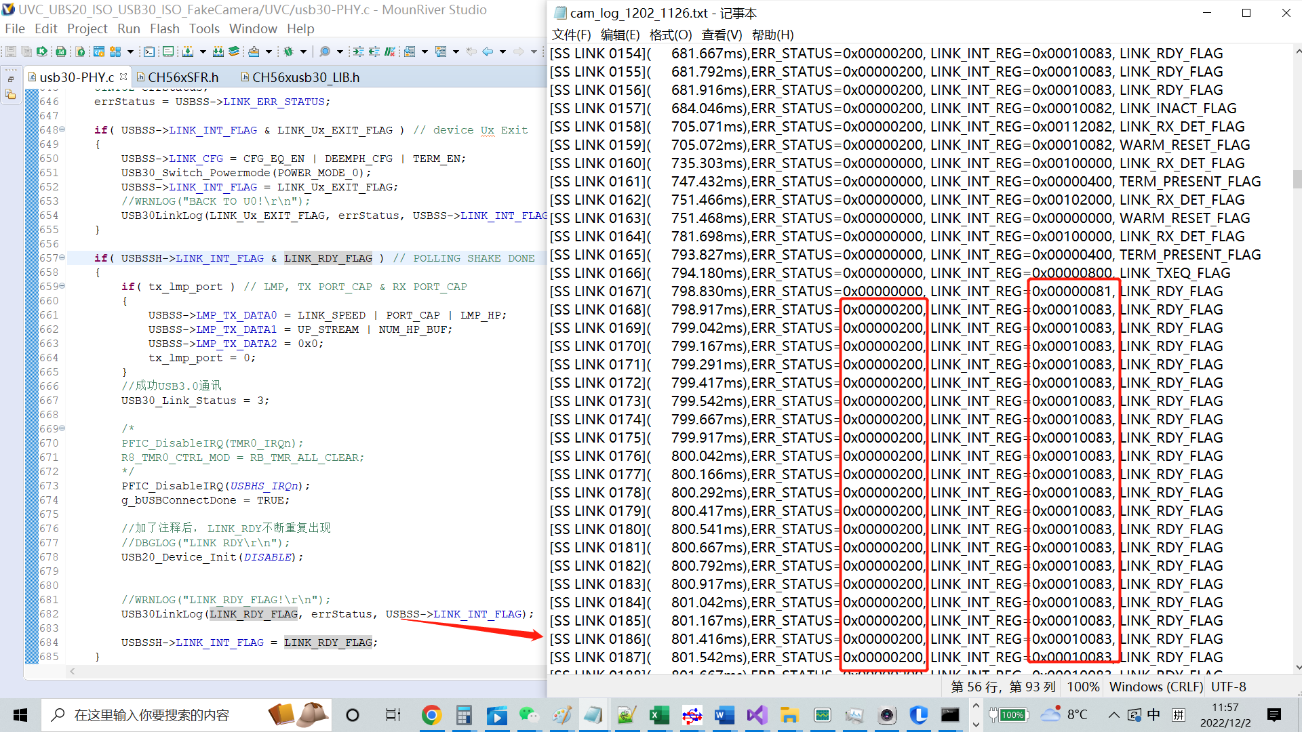1302x732 pixels.
Task: Close the usb30-PHY.c editor tab
Action: 123,77
